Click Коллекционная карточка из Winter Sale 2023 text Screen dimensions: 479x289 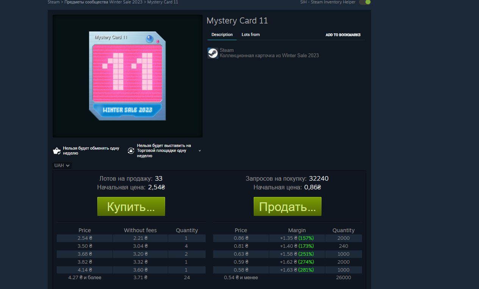269,56
